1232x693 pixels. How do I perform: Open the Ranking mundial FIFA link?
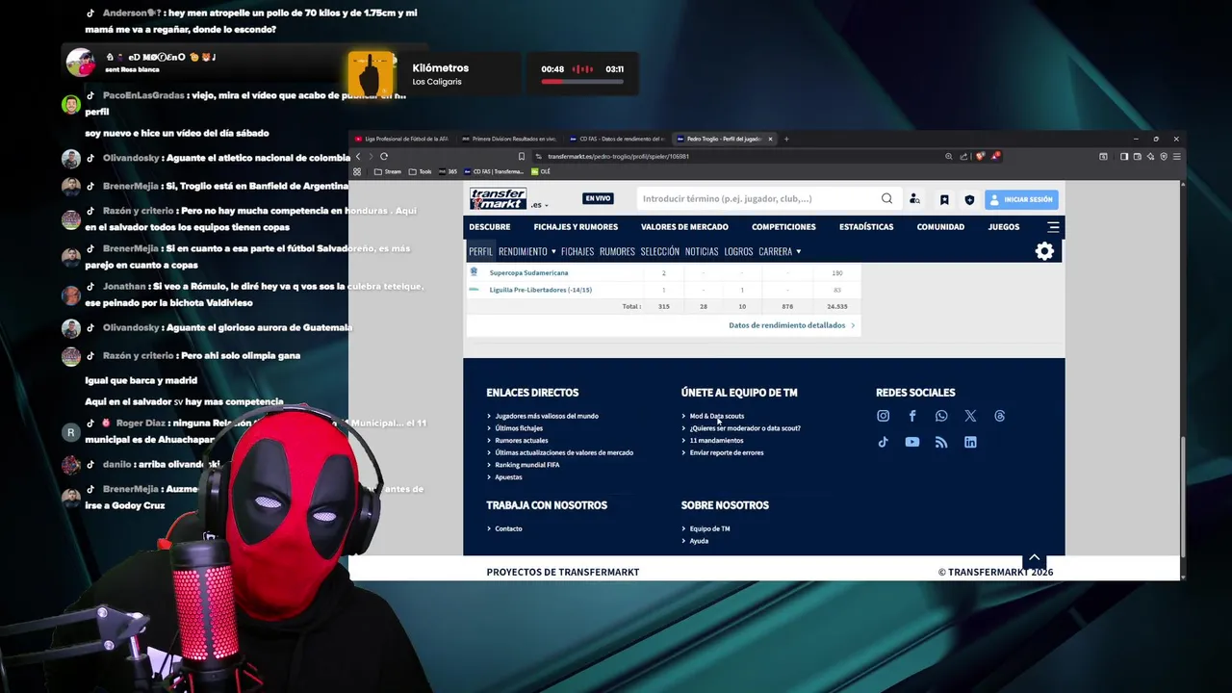click(x=526, y=465)
